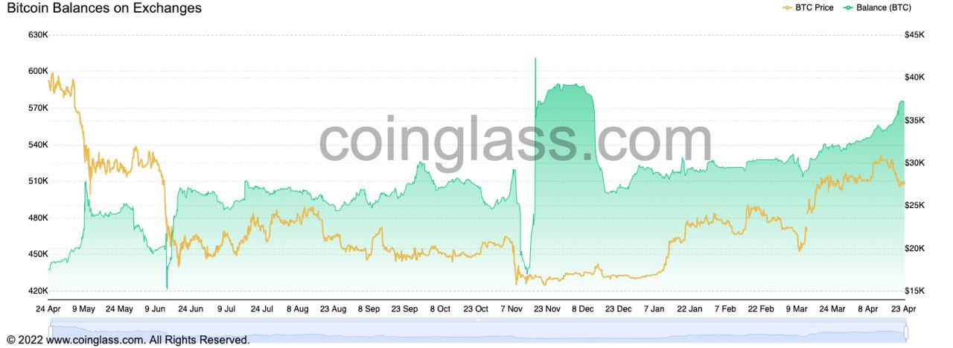
Task: Click the Bitcoin Balances on Exchanges title
Action: coord(104,8)
